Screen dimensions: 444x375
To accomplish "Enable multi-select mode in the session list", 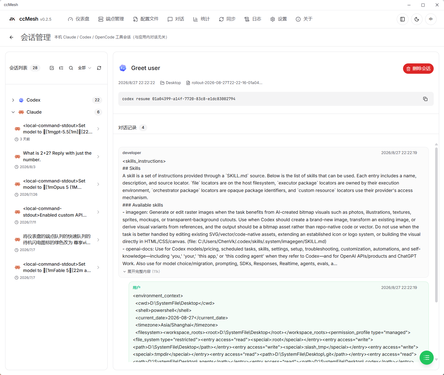I will coord(52,68).
